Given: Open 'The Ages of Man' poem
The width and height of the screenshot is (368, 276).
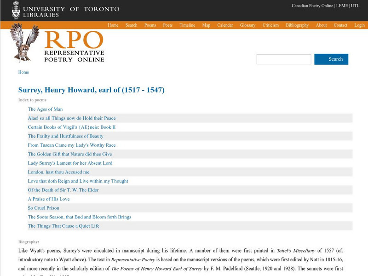Looking at the screenshot, I should click(46, 109).
